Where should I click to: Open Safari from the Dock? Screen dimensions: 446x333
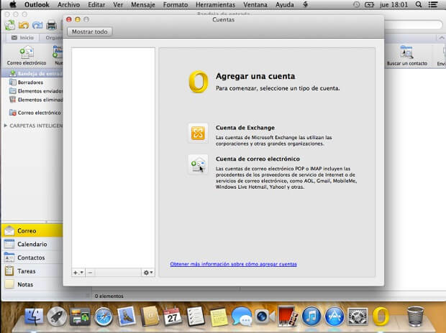pyautogui.click(x=104, y=316)
